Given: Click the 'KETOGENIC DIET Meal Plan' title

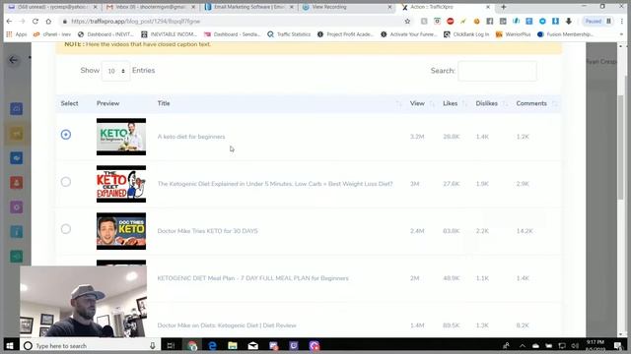Looking at the screenshot, I should coord(252,278).
